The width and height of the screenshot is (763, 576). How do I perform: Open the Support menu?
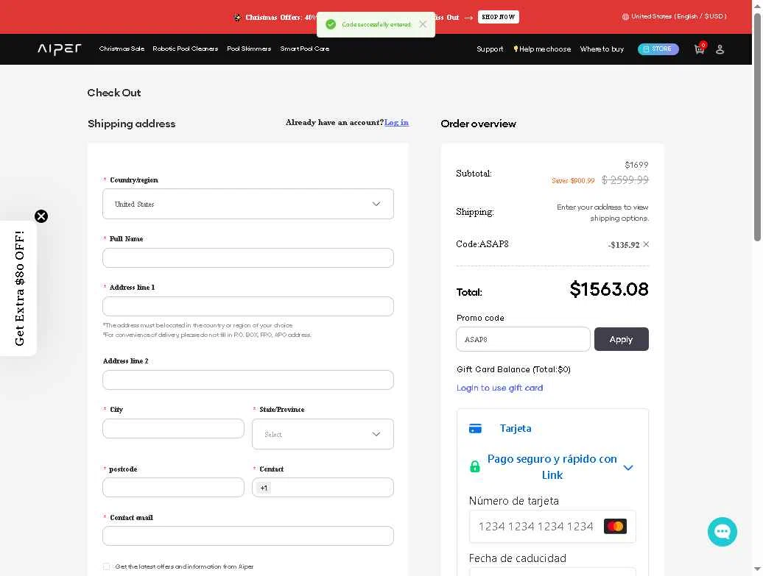tap(490, 49)
